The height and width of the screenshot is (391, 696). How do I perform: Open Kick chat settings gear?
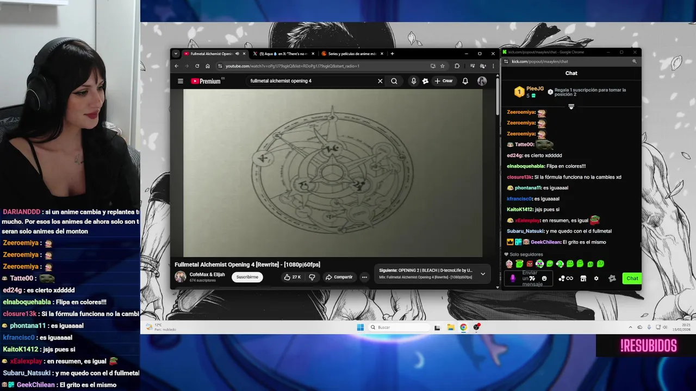[x=596, y=279]
